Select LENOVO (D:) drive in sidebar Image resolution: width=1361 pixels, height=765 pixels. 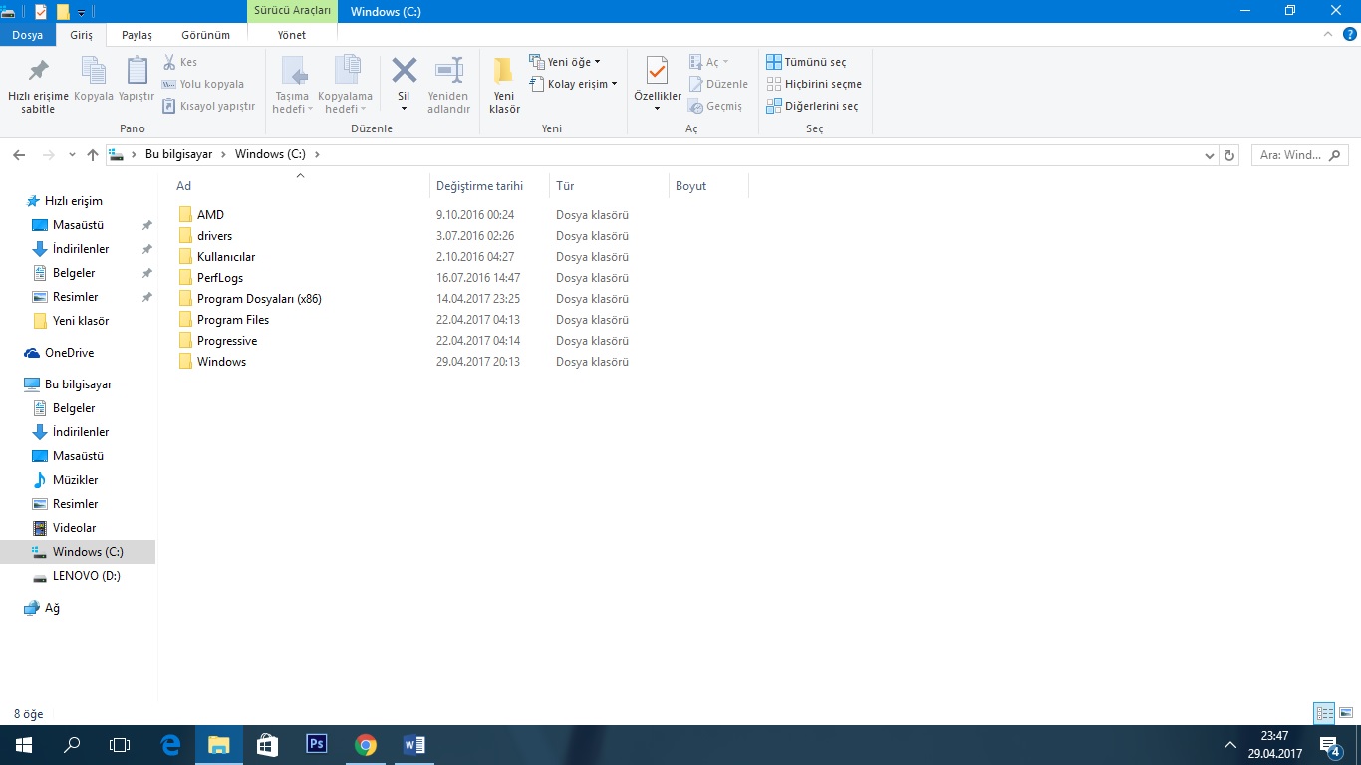(x=86, y=576)
